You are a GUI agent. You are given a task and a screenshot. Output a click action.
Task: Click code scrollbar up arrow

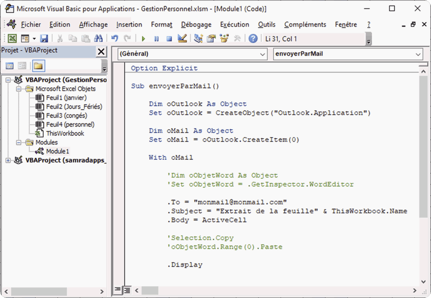click(423, 71)
